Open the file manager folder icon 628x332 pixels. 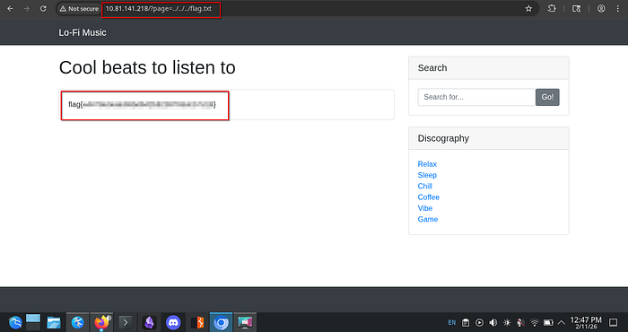pyautogui.click(x=54, y=322)
